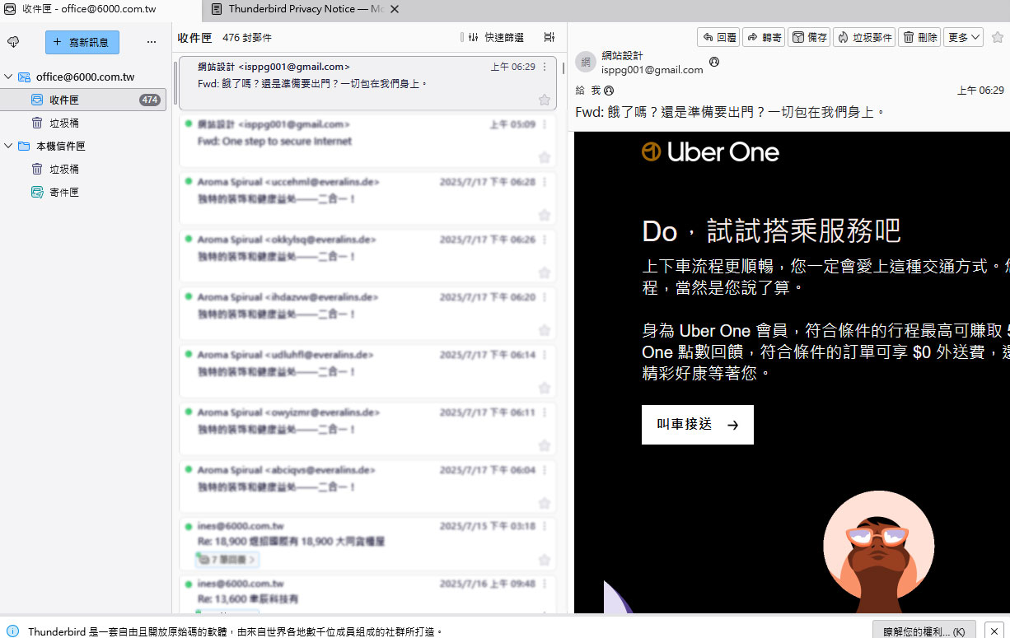Switch to the 收件匣 - office@6000.com.tw tab
The width and height of the screenshot is (1010, 638).
click(101, 10)
